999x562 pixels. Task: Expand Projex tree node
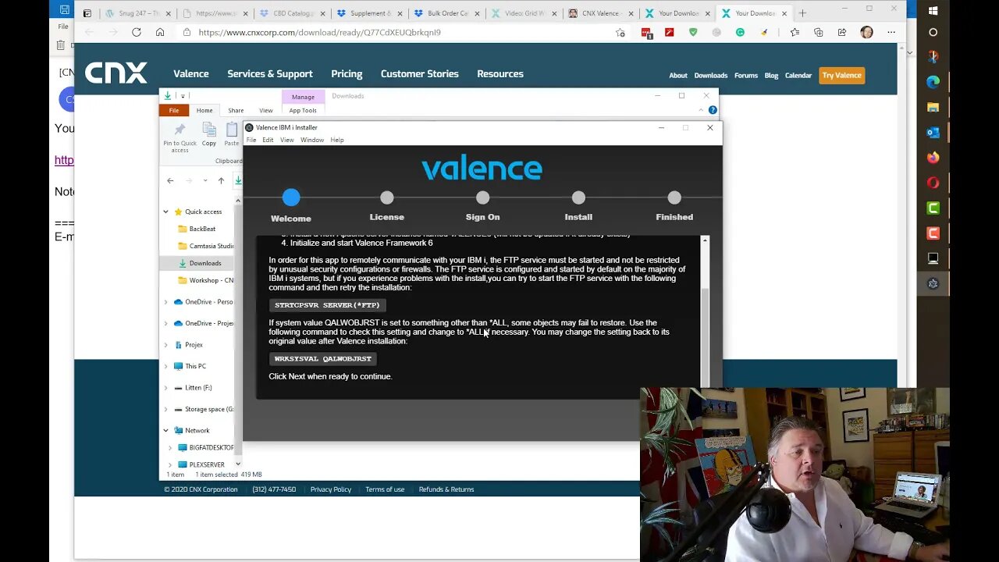click(x=165, y=345)
